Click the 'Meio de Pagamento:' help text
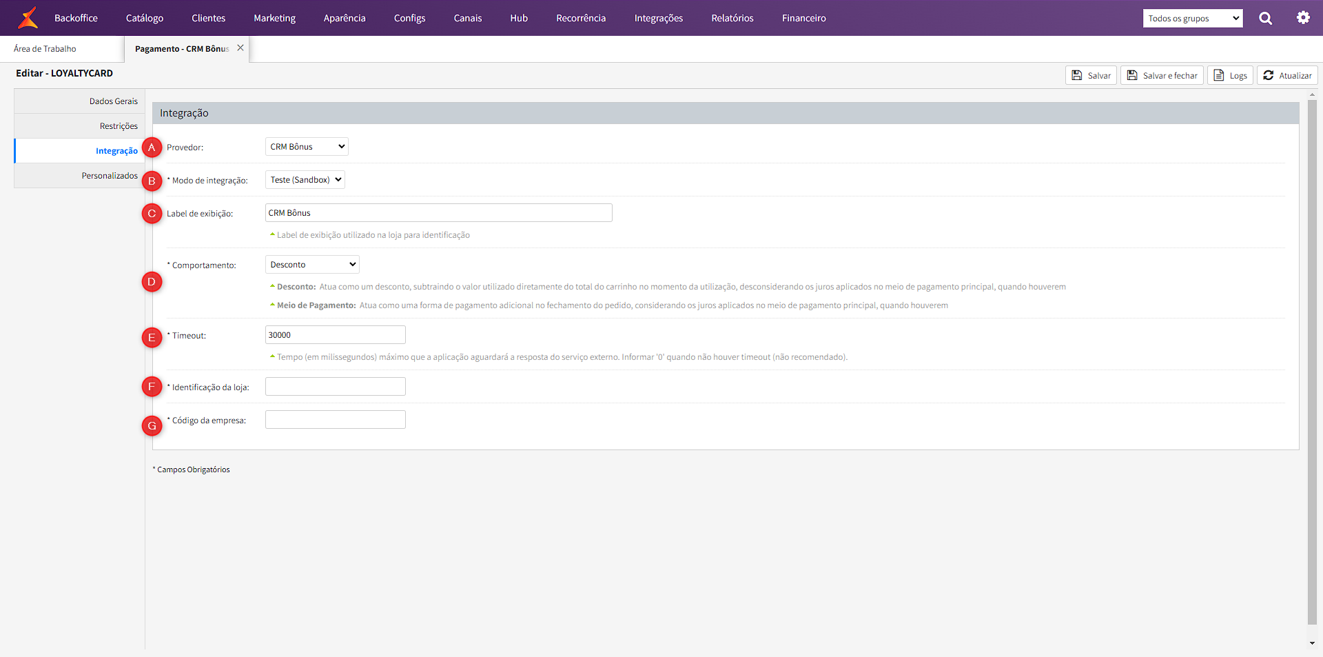1323x657 pixels. [x=316, y=305]
